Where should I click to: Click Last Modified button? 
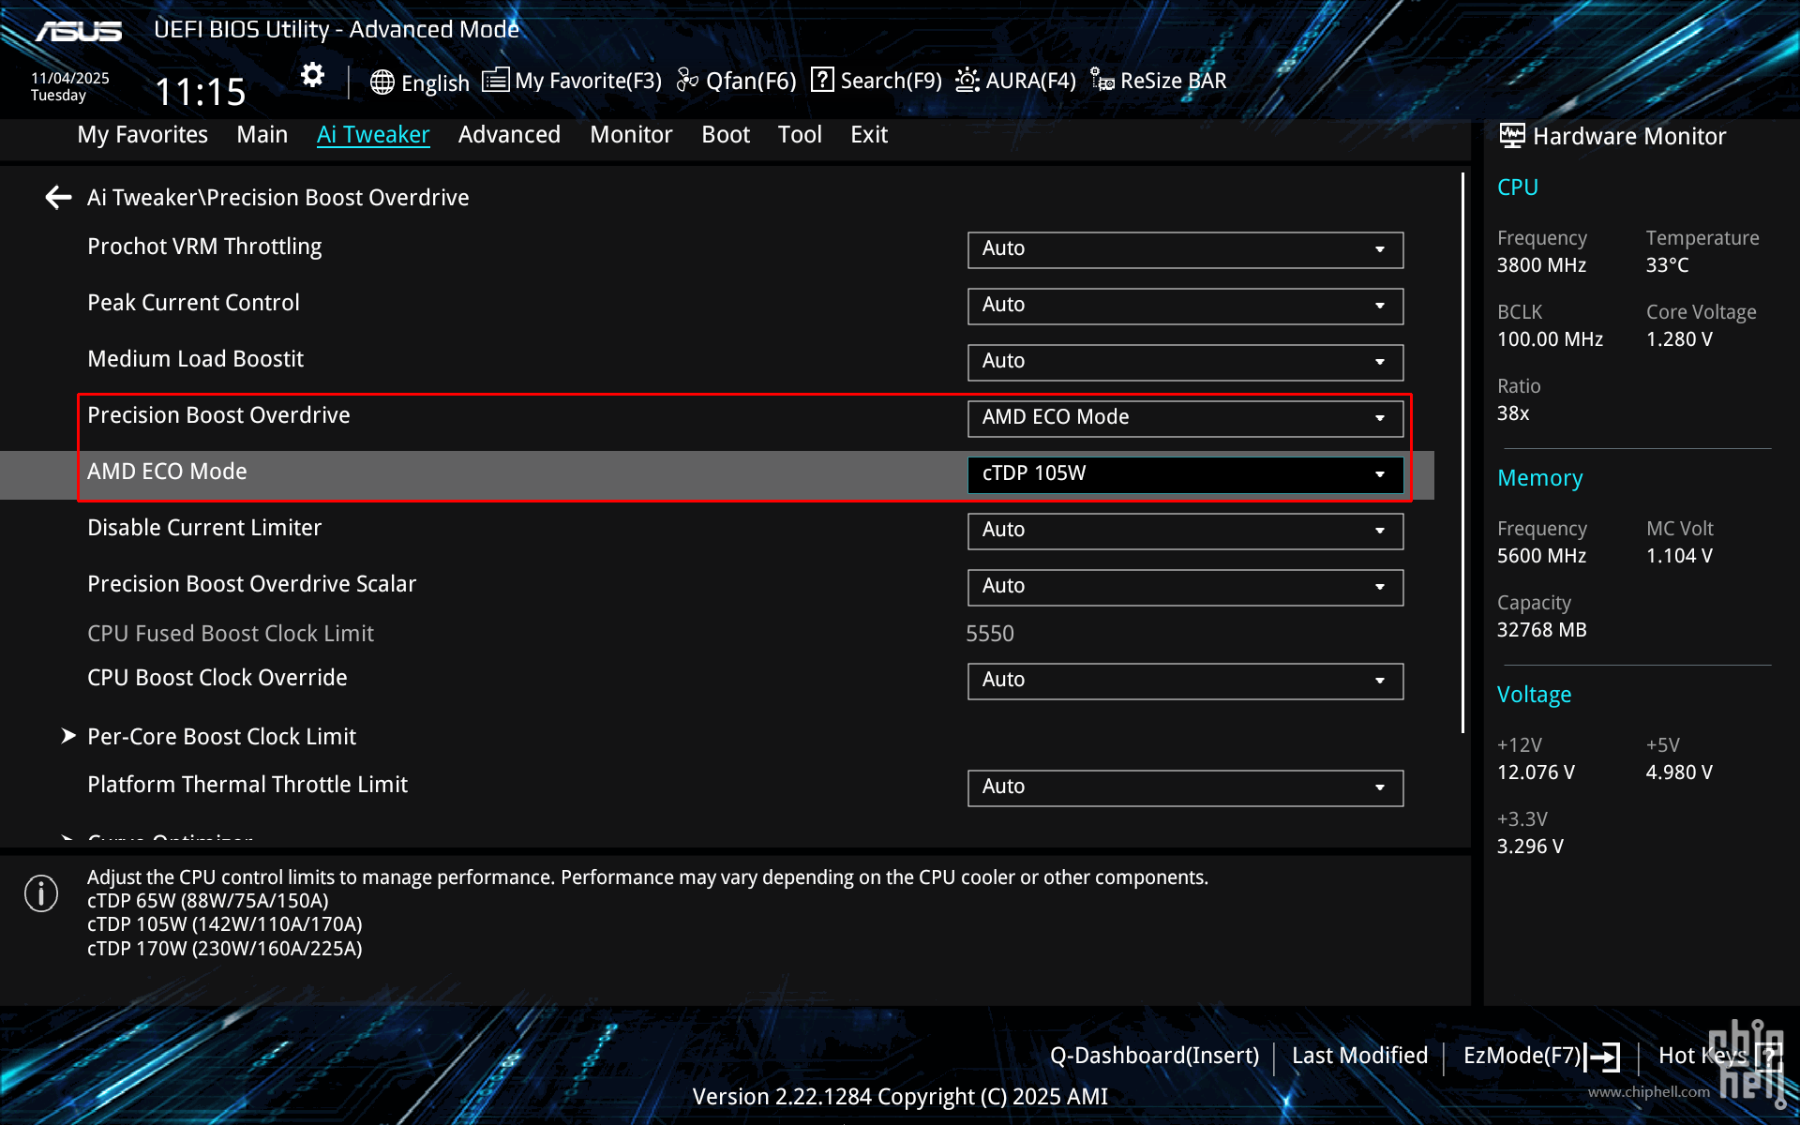tap(1359, 1056)
